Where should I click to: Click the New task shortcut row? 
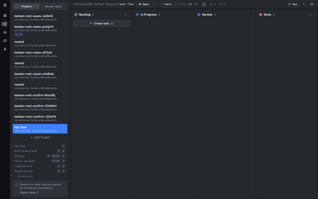40,146
